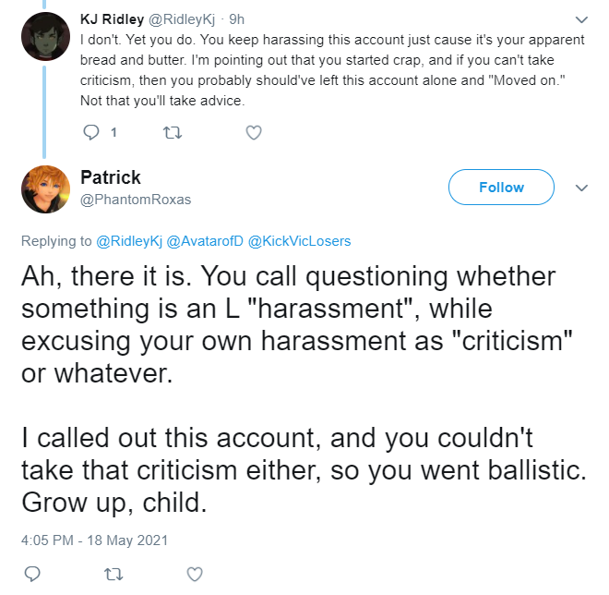Retweet Patrick's tweet

click(x=113, y=574)
